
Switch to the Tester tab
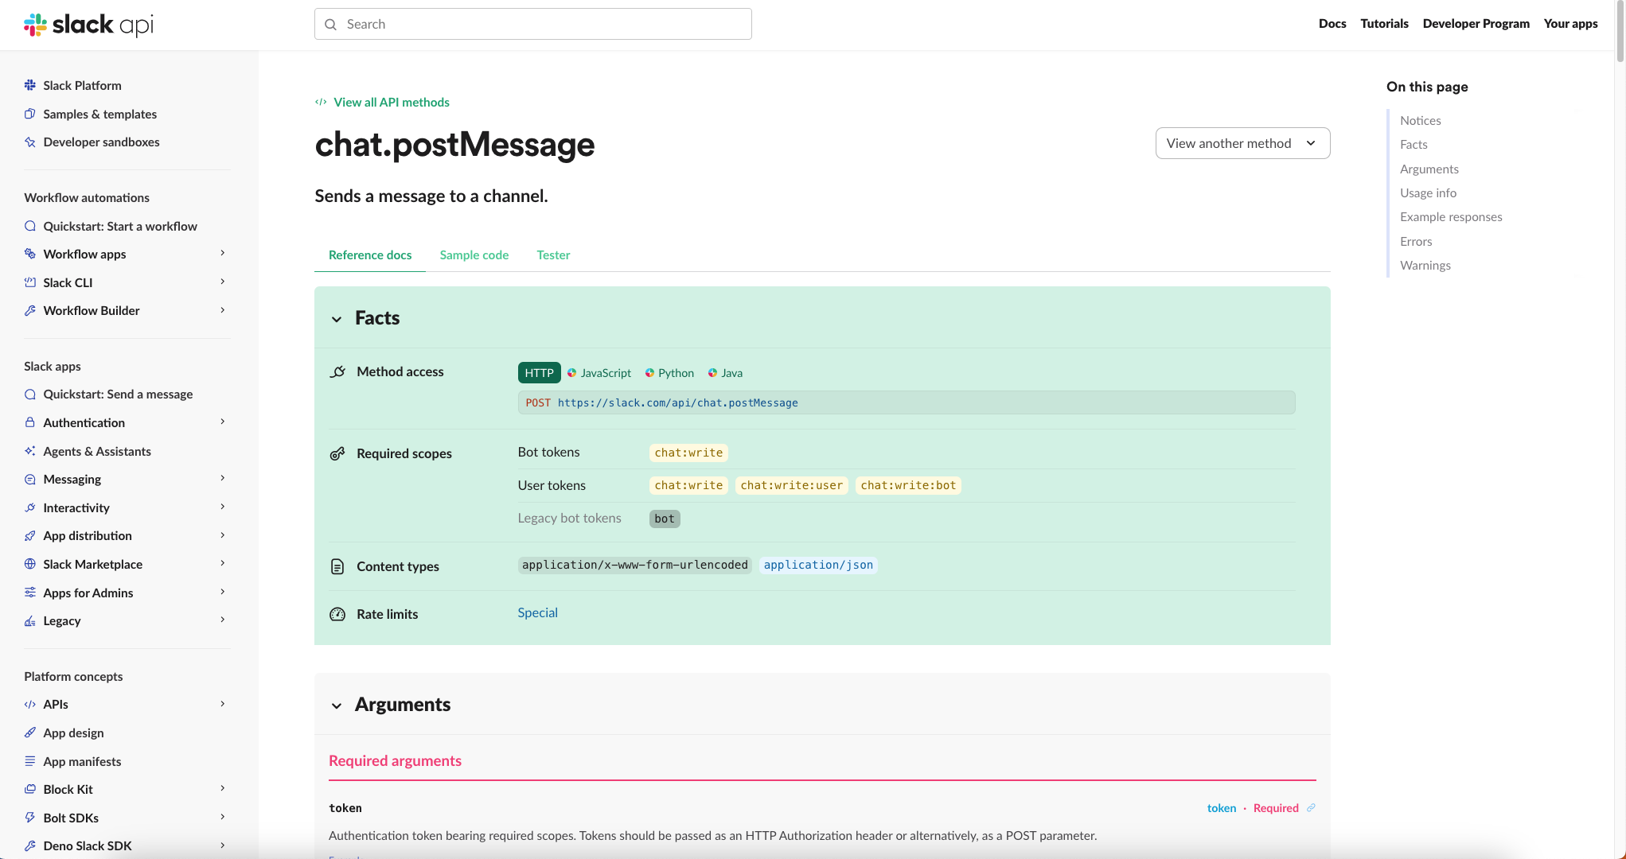[553, 255]
